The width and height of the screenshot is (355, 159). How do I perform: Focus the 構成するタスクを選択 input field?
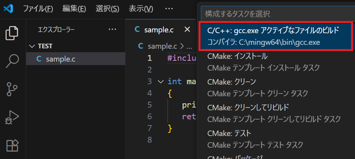coord(278,14)
